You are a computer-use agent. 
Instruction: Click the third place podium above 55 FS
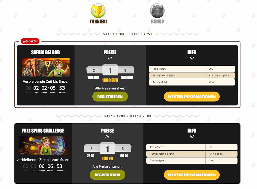pos(123,148)
